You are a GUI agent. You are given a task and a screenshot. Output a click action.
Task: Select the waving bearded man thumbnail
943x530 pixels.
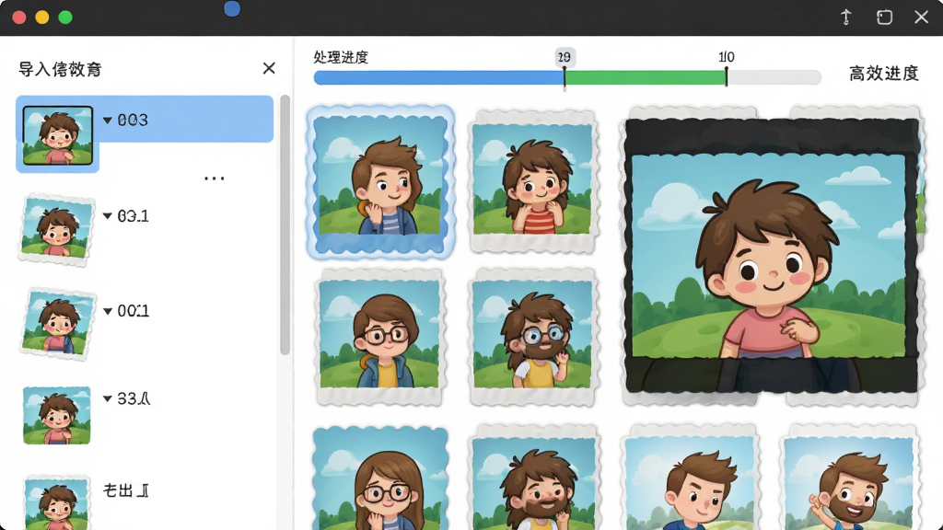848,478
